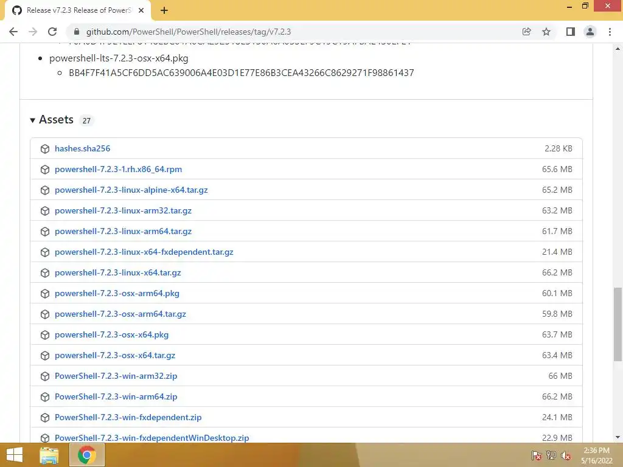623x467 pixels.
Task: Open the Windows Start button
Action: (15, 455)
